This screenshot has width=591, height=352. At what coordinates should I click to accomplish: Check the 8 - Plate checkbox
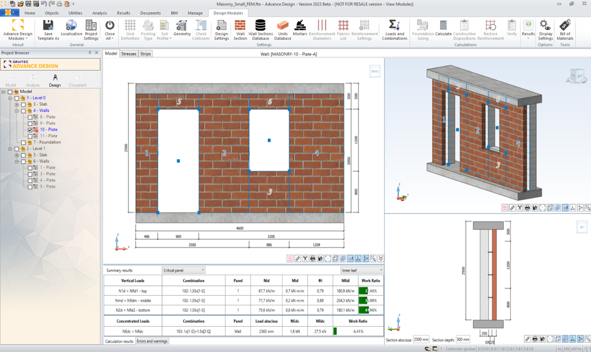click(30, 117)
